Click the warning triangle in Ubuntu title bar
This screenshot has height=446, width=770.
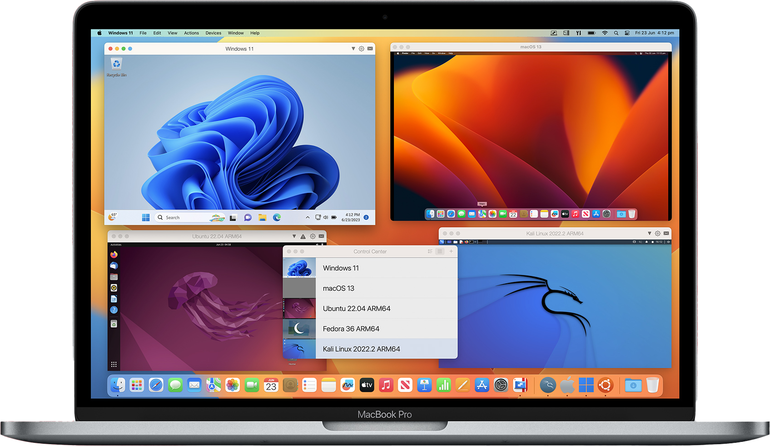click(x=303, y=236)
